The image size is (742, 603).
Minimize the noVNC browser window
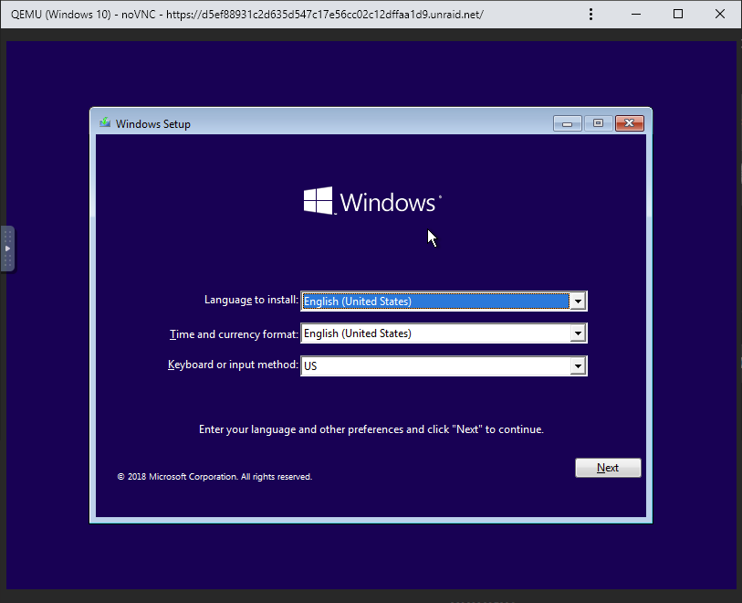tap(636, 15)
